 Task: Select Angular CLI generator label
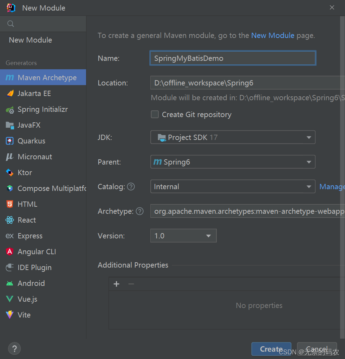coord(37,252)
